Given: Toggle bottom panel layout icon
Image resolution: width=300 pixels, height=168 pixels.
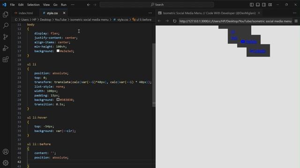Looking at the screenshot, I should 258,5.
